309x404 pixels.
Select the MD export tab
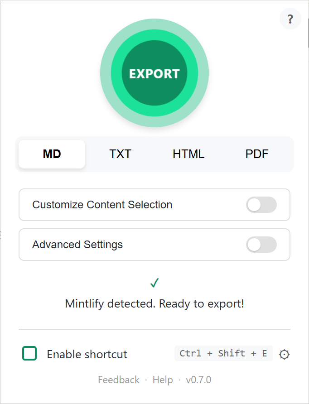coord(51,154)
